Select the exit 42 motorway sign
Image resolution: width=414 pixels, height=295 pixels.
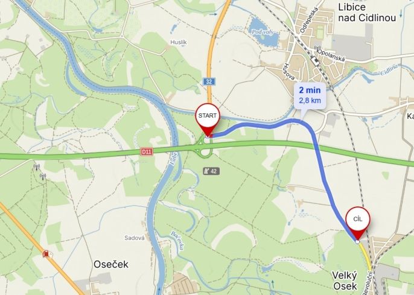(x=211, y=171)
